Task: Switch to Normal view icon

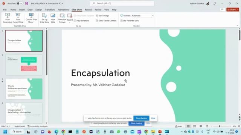Action: coord(188,126)
